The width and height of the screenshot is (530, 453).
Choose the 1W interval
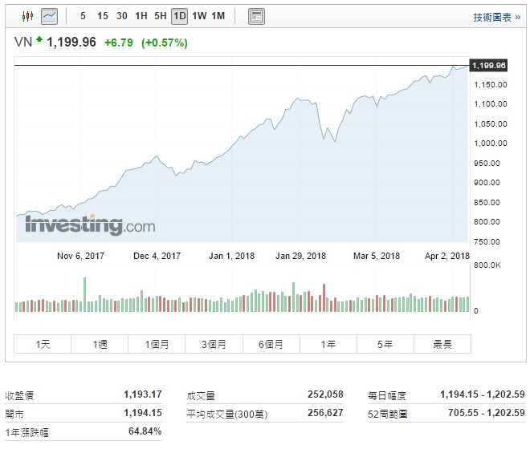pyautogui.click(x=199, y=16)
